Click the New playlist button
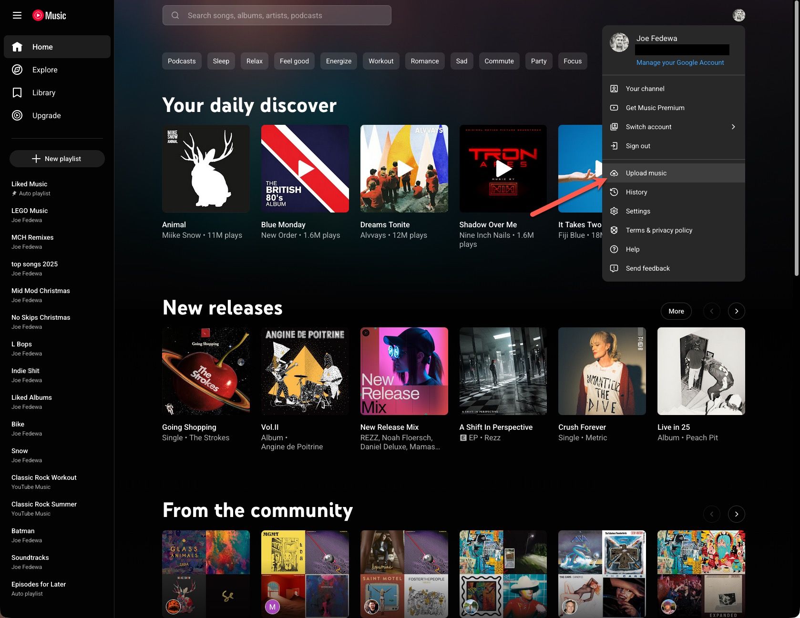Viewport: 800px width, 618px height. pyautogui.click(x=57, y=159)
